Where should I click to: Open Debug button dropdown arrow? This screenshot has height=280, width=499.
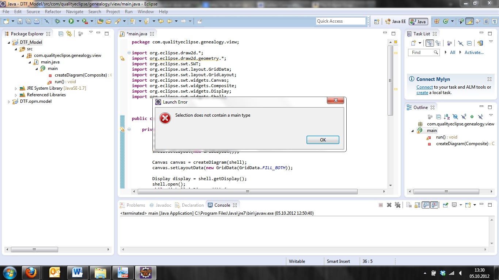pyautogui.click(x=64, y=21)
